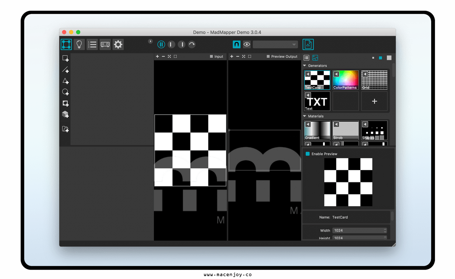The width and height of the screenshot is (455, 279).
Task: Fit the Input view to frame
Action: (169, 57)
